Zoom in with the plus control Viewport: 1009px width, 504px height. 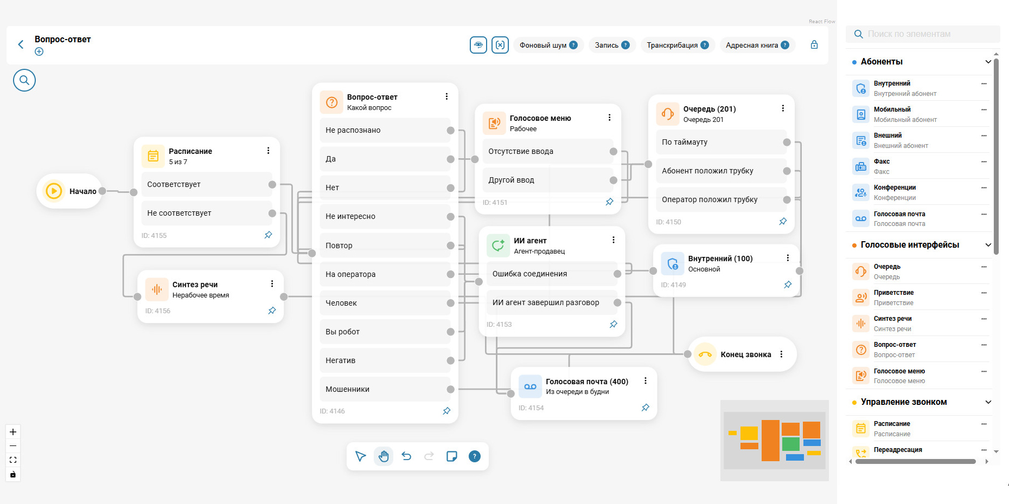pos(13,432)
